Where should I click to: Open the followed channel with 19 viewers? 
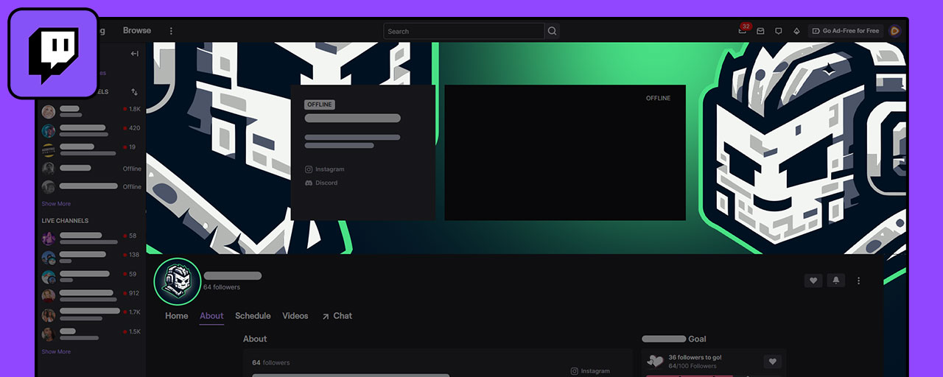[91, 150]
